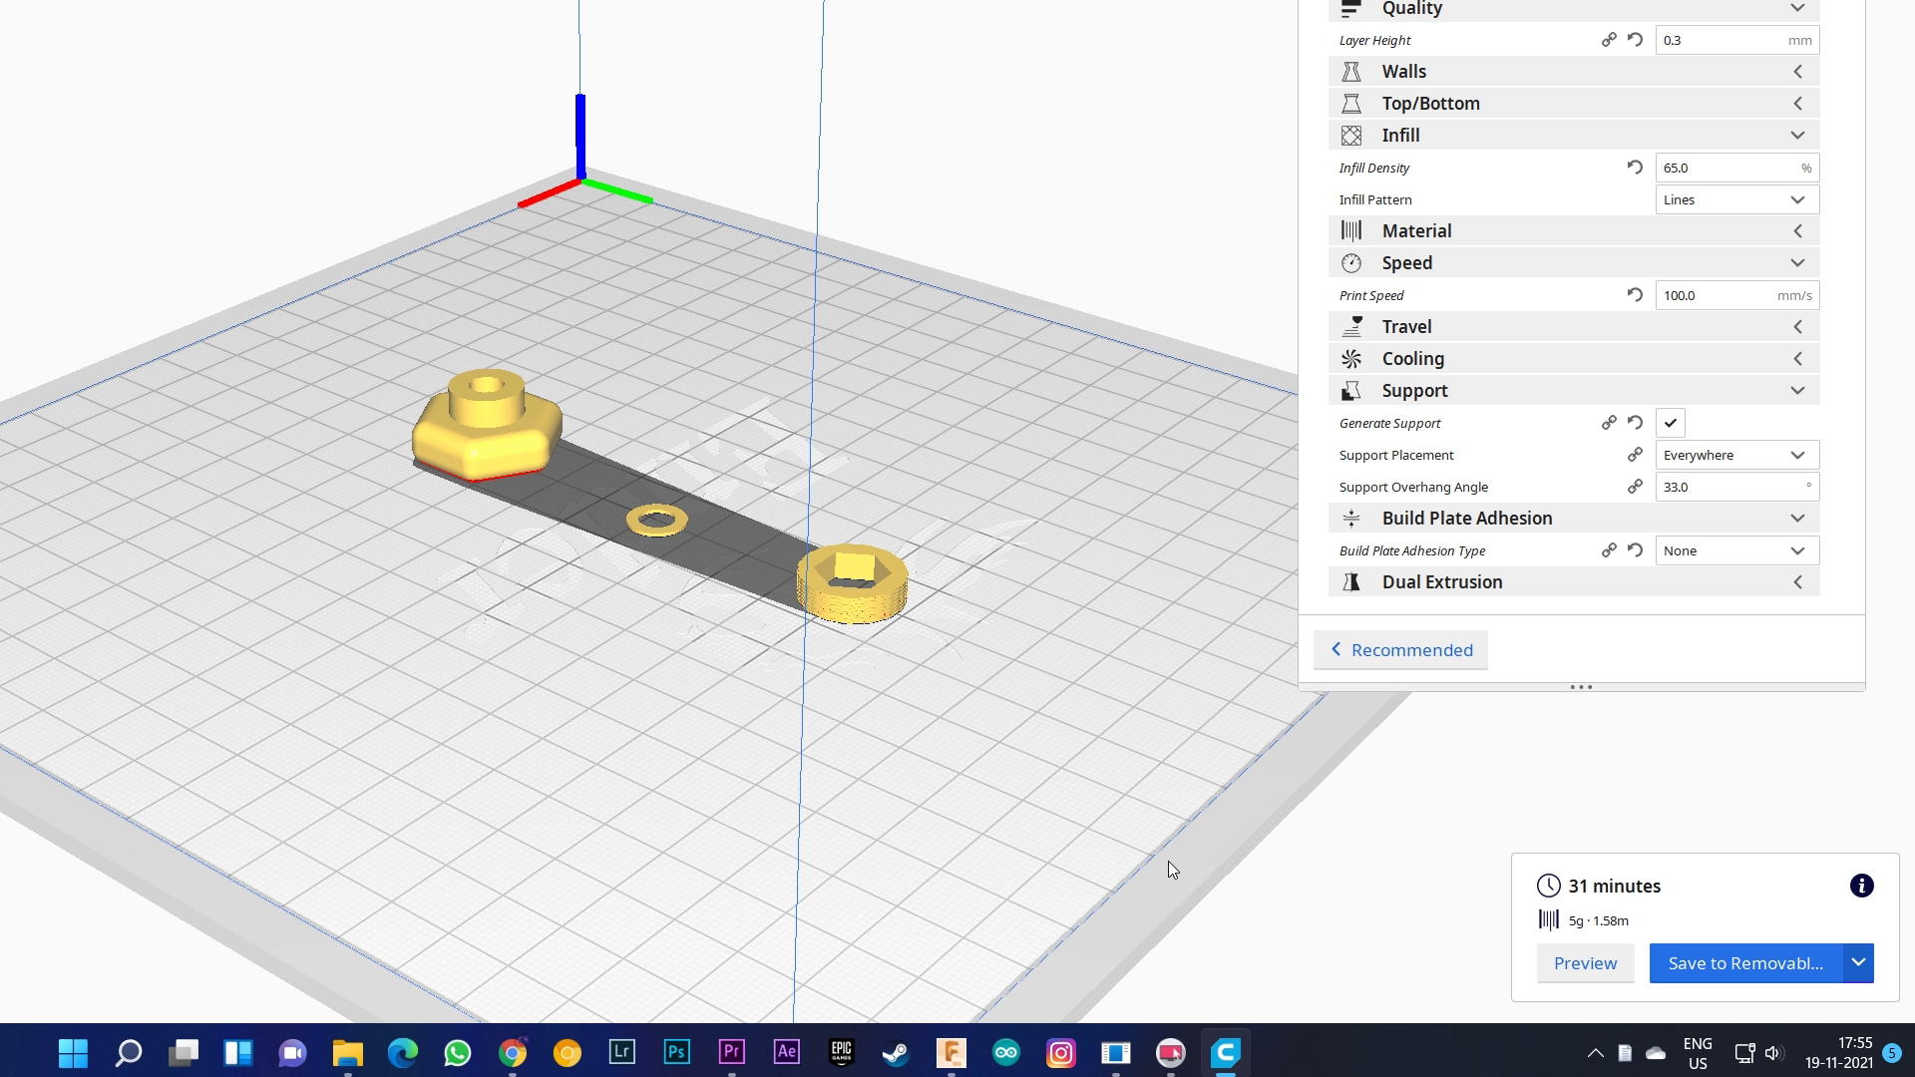The width and height of the screenshot is (1915, 1077).
Task: Reset the Print Speed value
Action: 1635,295
